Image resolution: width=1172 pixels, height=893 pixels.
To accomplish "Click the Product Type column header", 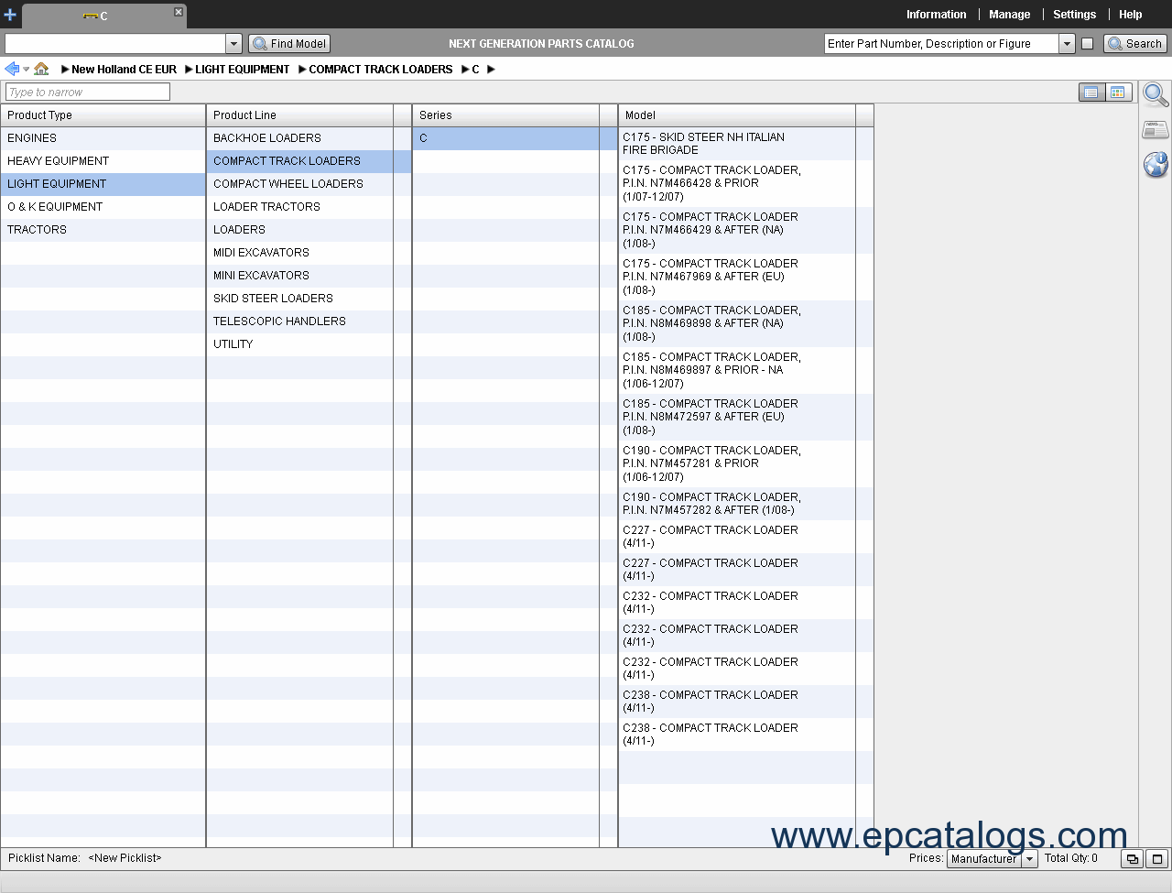I will coord(103,115).
